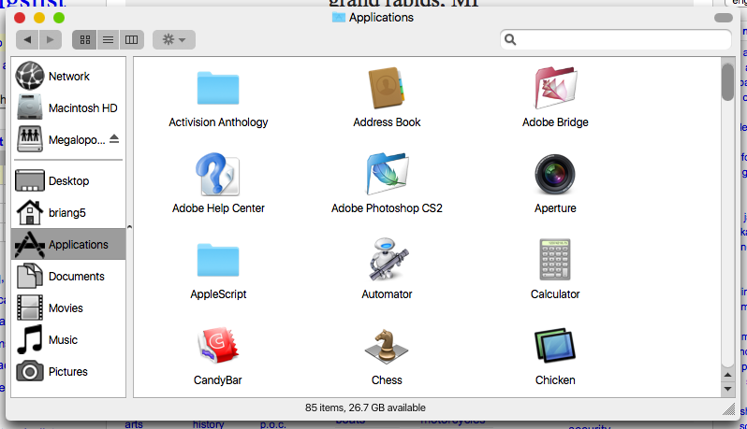Toggle the toolbar with the pill button
Image resolution: width=747 pixels, height=429 pixels.
click(x=724, y=18)
